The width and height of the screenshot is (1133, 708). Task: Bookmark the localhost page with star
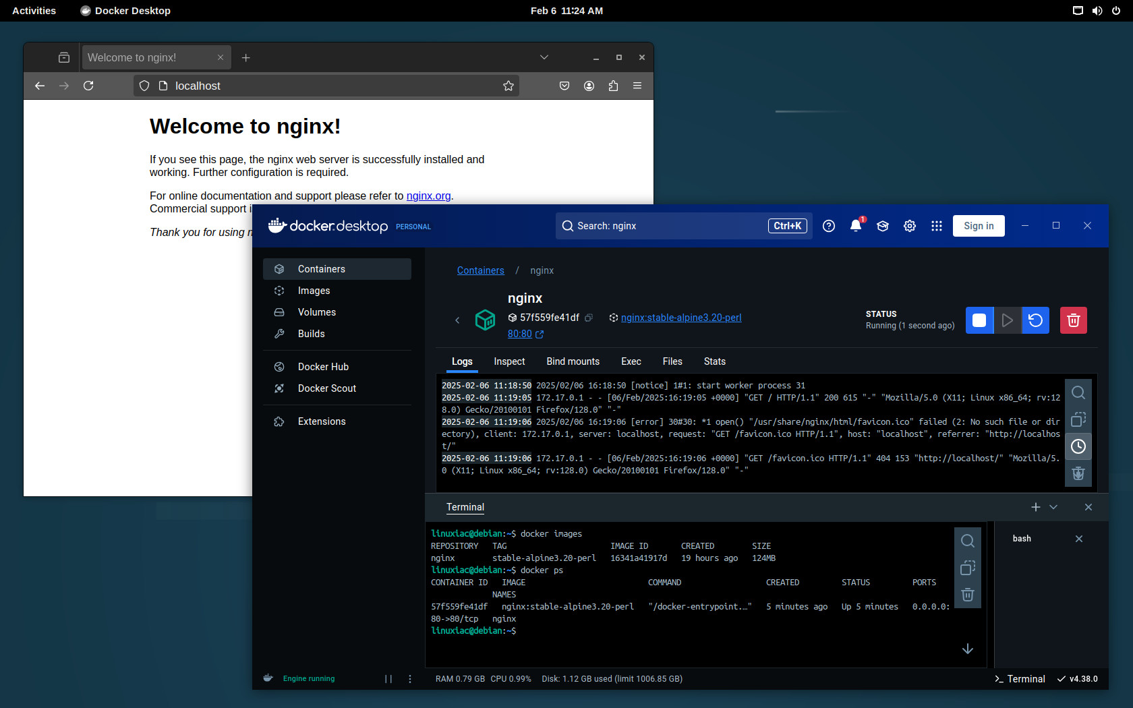[x=509, y=86]
